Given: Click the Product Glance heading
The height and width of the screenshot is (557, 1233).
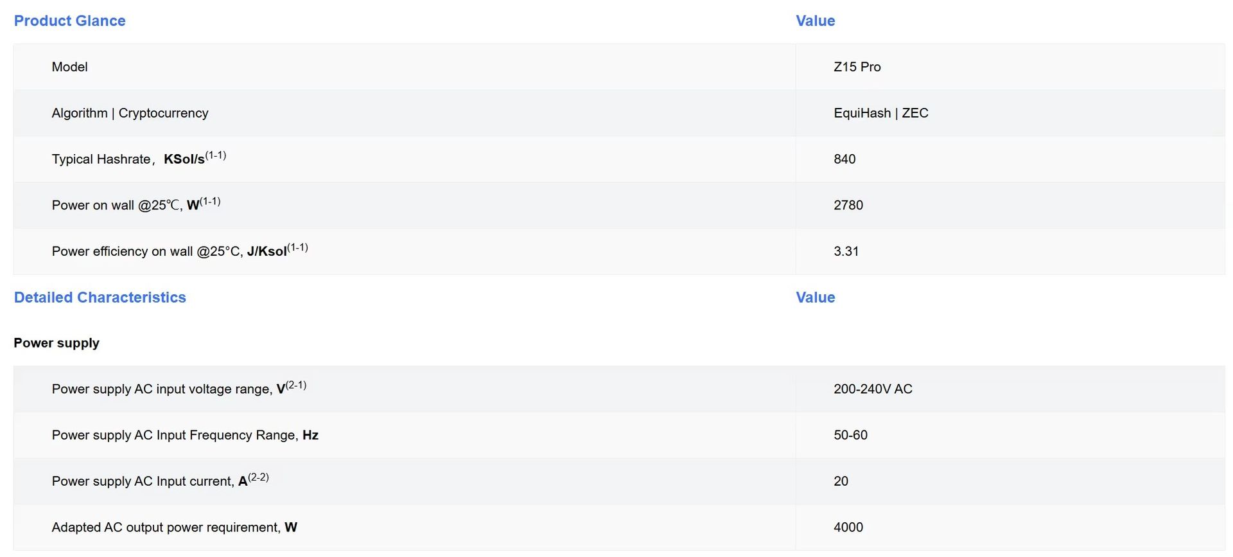Looking at the screenshot, I should [69, 21].
